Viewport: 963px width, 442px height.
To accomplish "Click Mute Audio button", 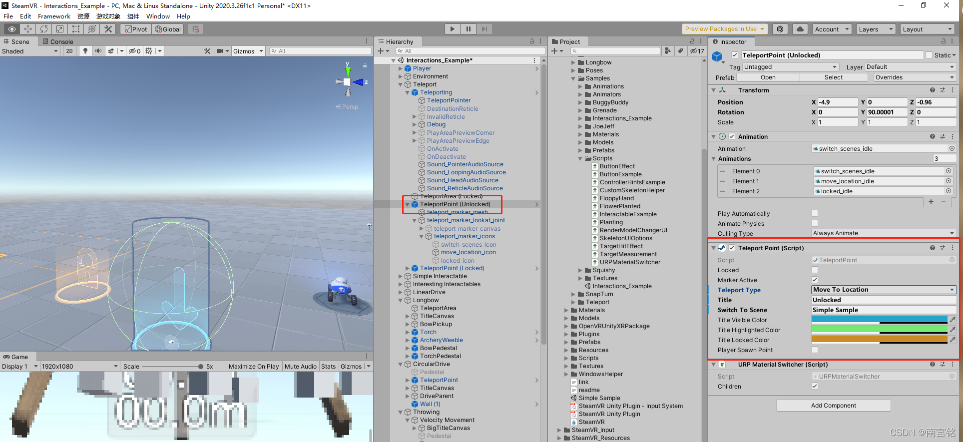I will (x=301, y=366).
